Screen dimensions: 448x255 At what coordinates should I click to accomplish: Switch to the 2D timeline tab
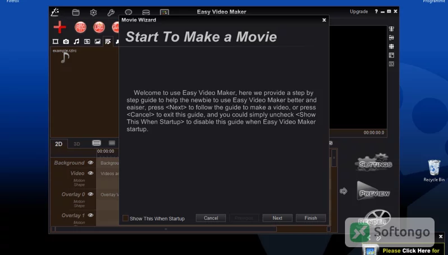(59, 144)
